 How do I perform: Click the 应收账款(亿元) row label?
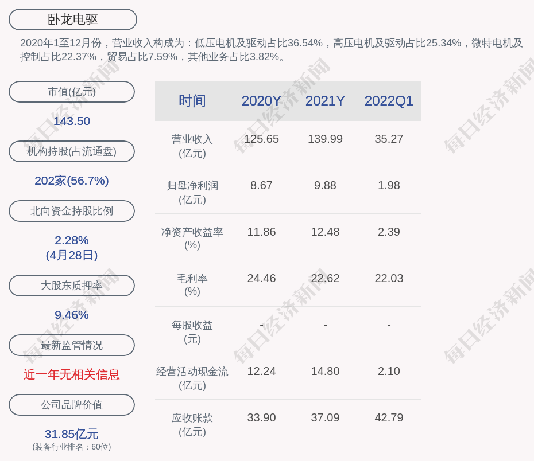click(x=192, y=425)
